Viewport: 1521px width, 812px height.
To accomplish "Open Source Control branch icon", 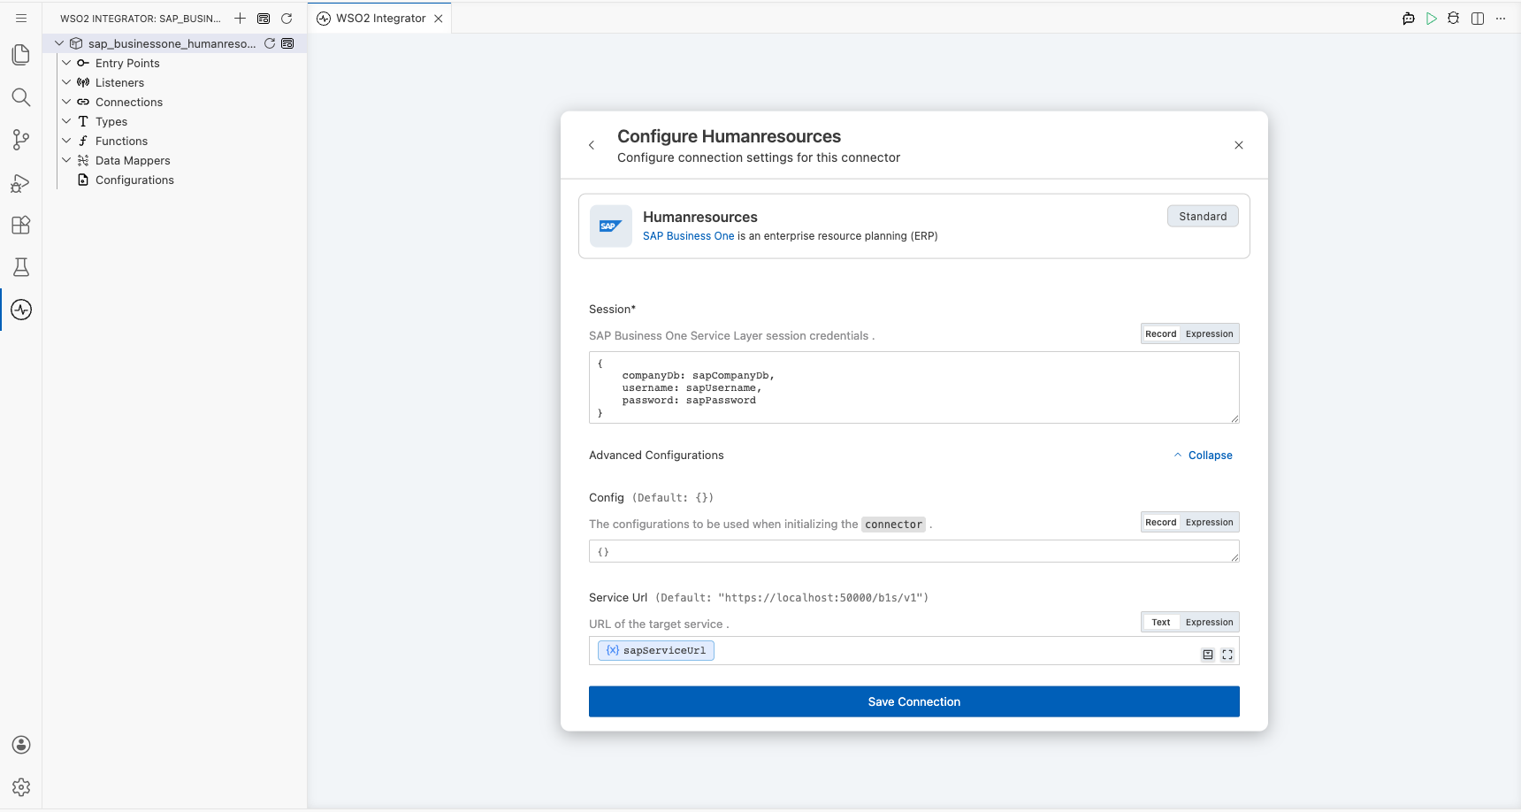I will pyautogui.click(x=21, y=140).
